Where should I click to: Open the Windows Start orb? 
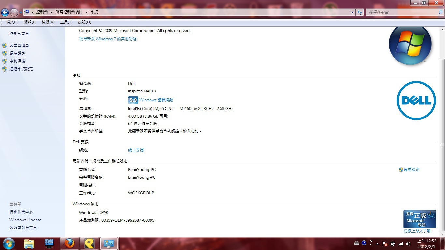(8, 243)
